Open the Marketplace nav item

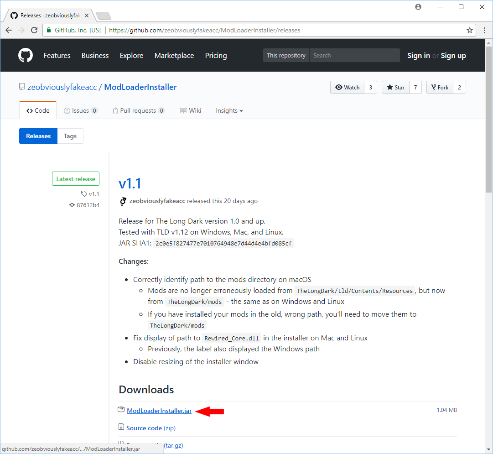point(174,55)
